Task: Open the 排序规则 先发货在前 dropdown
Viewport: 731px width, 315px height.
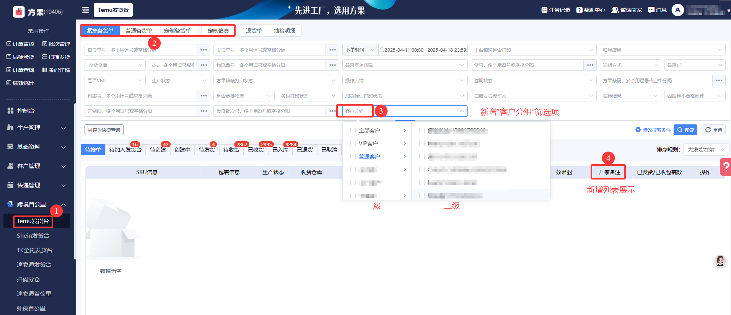Action: 706,150
